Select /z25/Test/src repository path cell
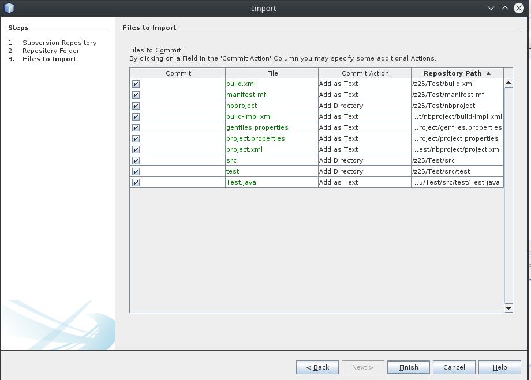Viewport: 531px width, 380px height. coord(457,160)
